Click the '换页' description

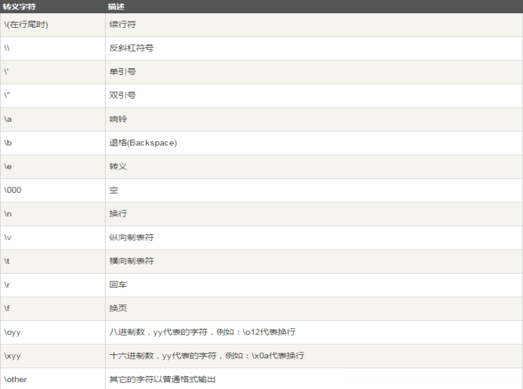118,308
